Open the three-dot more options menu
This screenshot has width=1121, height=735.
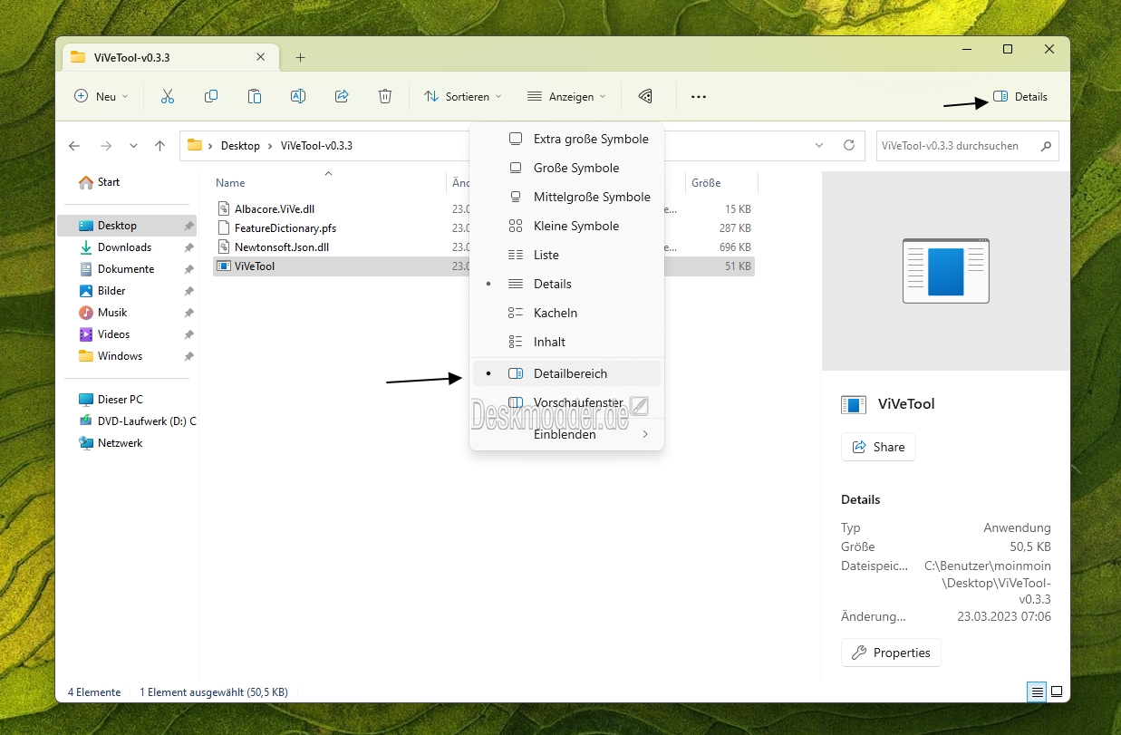pyautogui.click(x=698, y=96)
